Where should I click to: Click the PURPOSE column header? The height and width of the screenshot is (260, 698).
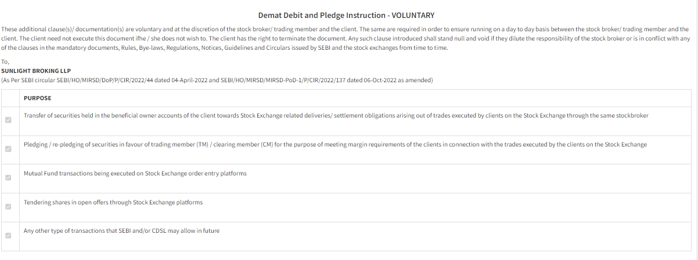[x=37, y=98]
